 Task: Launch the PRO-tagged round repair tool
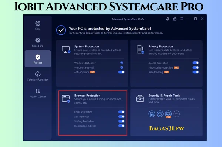[168, 114]
